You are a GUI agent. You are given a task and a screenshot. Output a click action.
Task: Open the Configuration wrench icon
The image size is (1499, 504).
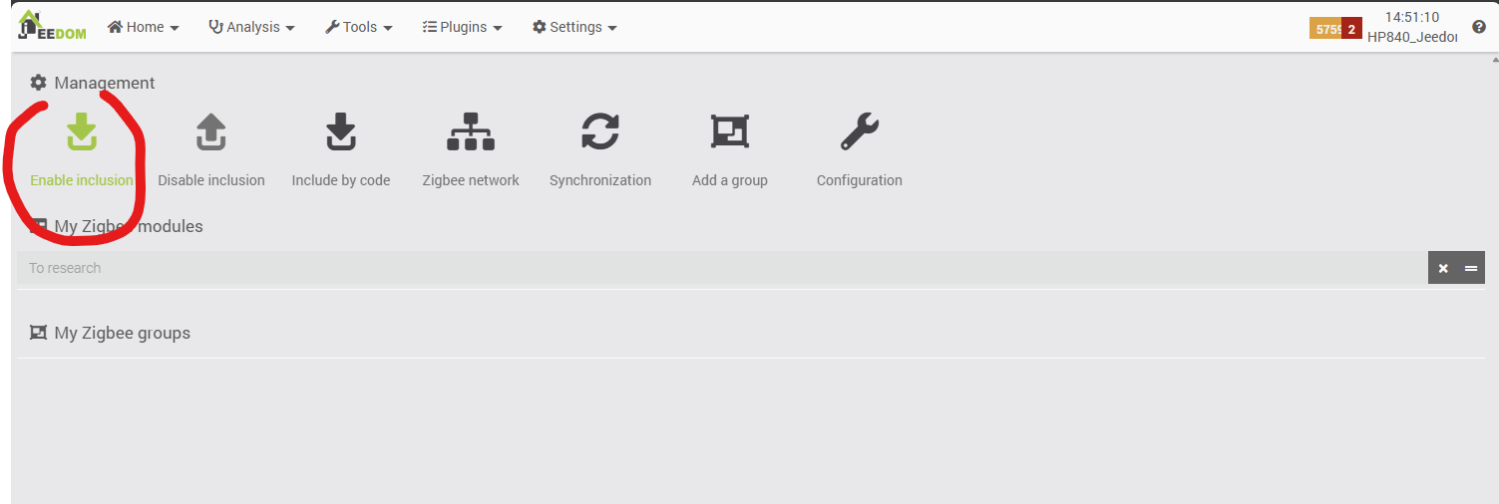tap(859, 132)
